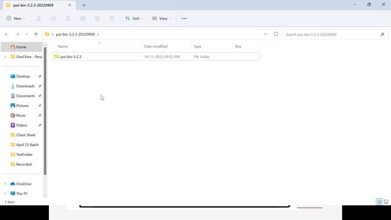Open Pictures quick access item
The height and width of the screenshot is (220, 391).
point(20,106)
